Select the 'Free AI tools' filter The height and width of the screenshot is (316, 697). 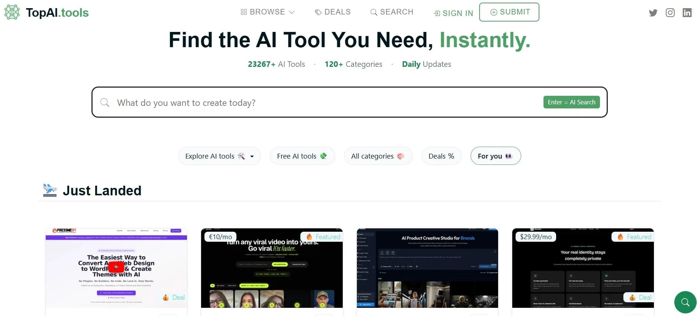pos(302,156)
